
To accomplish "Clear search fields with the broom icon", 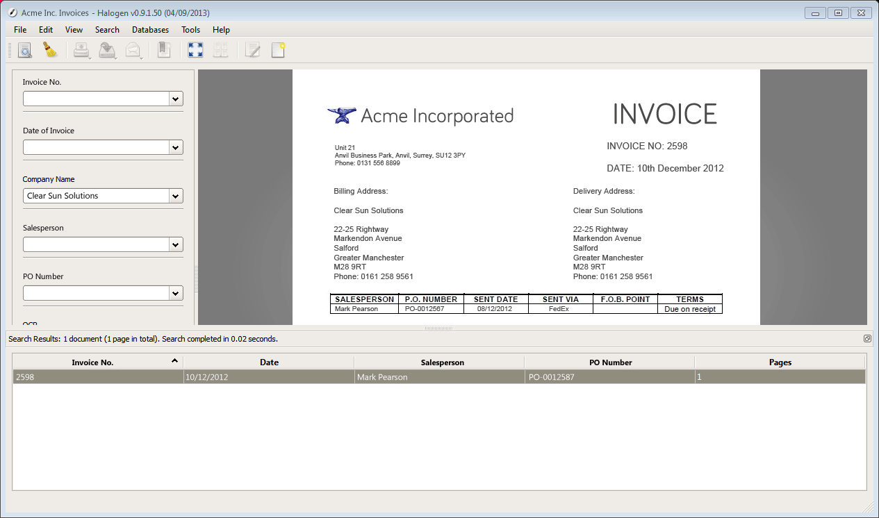I will [50, 50].
